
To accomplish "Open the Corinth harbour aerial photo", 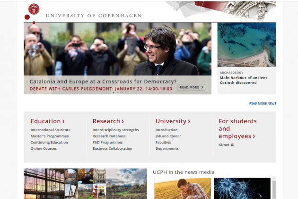I will pos(247,45).
